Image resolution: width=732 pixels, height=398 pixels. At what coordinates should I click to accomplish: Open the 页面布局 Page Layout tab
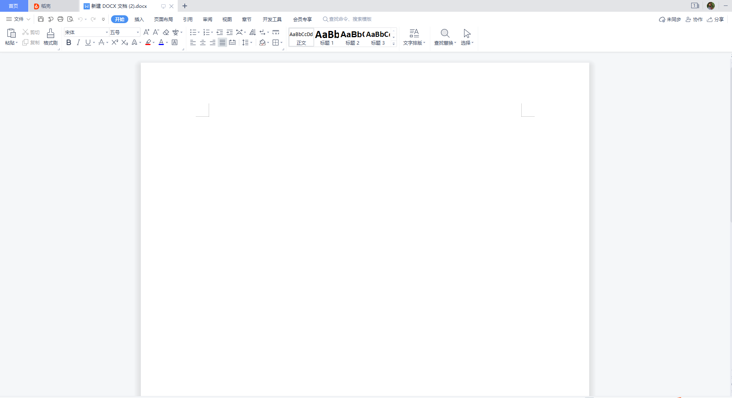tap(164, 19)
